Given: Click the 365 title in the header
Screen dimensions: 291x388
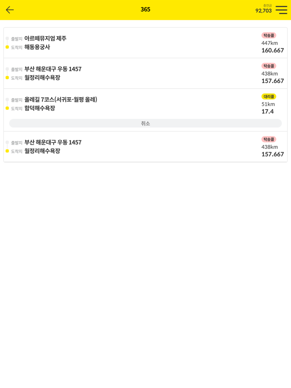Looking at the screenshot, I should (x=145, y=10).
